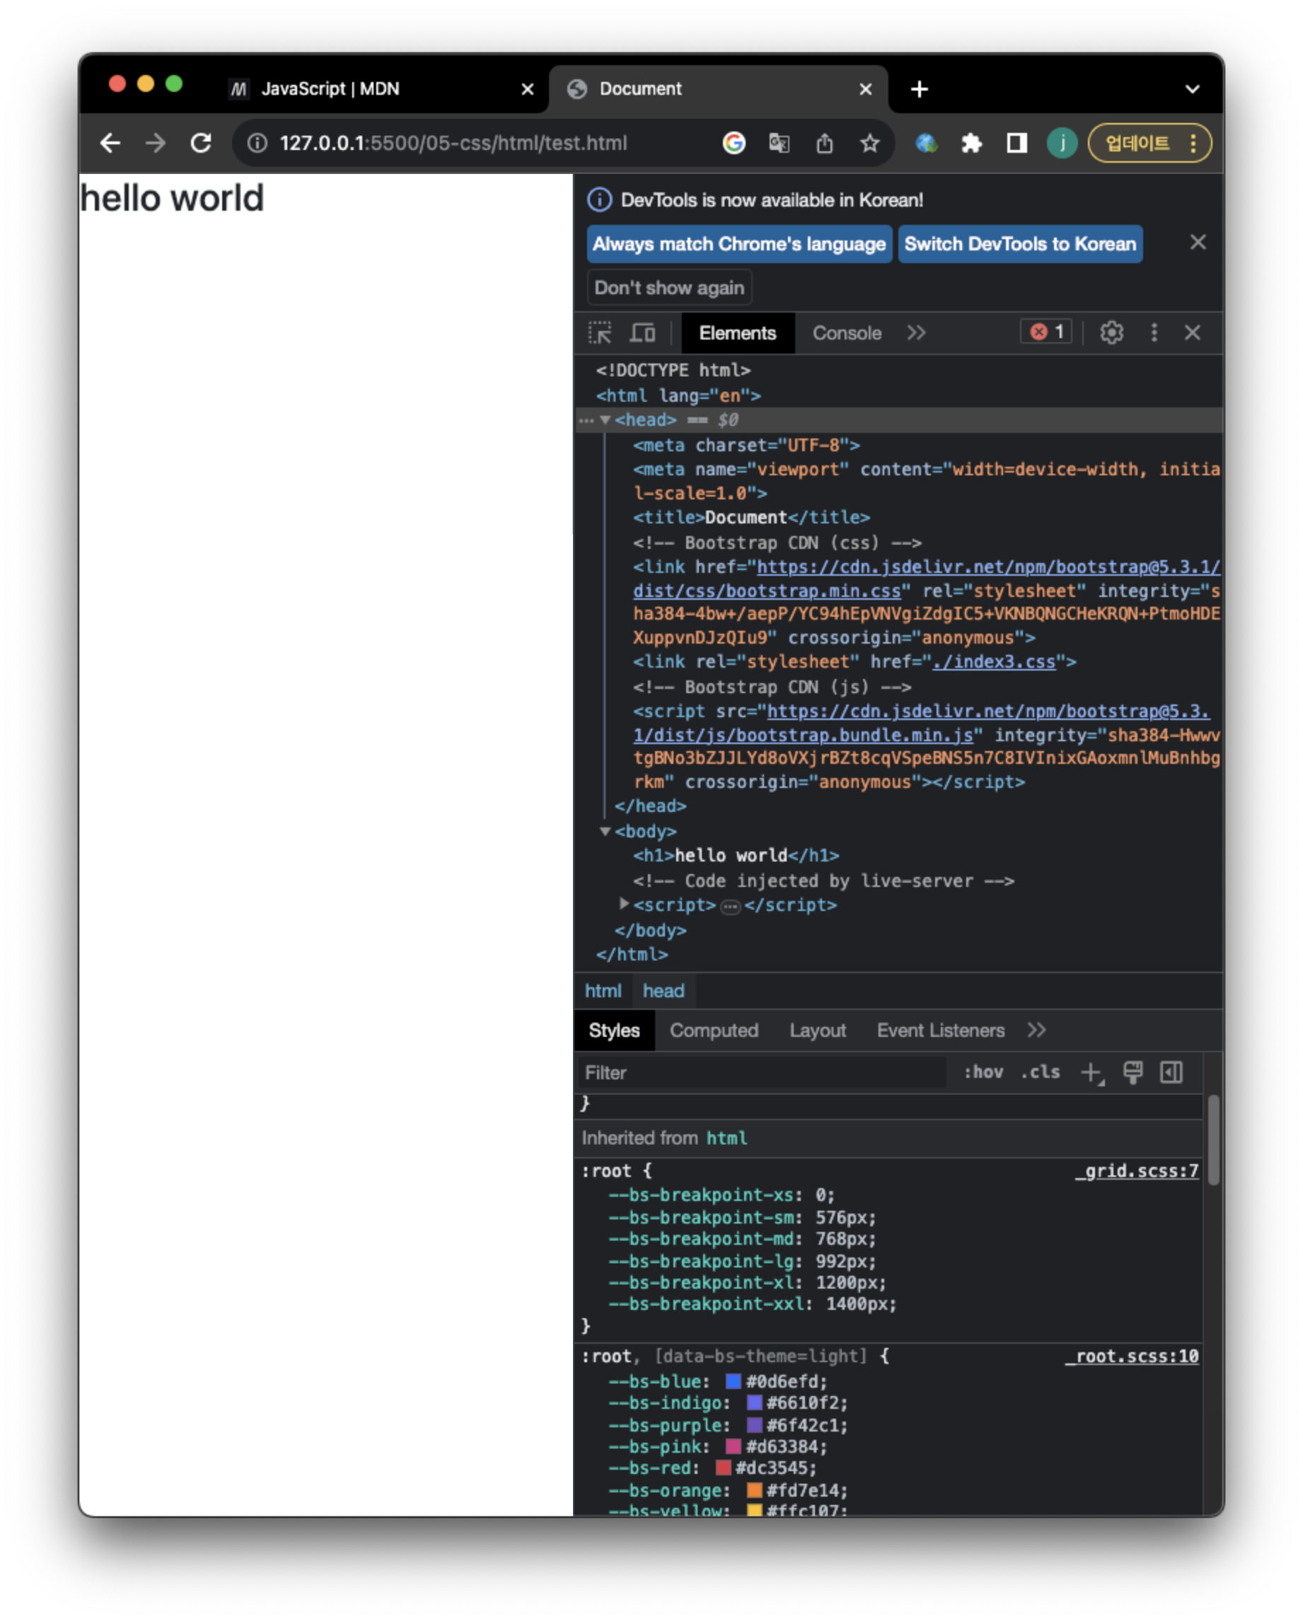The height and width of the screenshot is (1621, 1303).
Task: Open the Extensions puzzle icon
Action: point(971,143)
